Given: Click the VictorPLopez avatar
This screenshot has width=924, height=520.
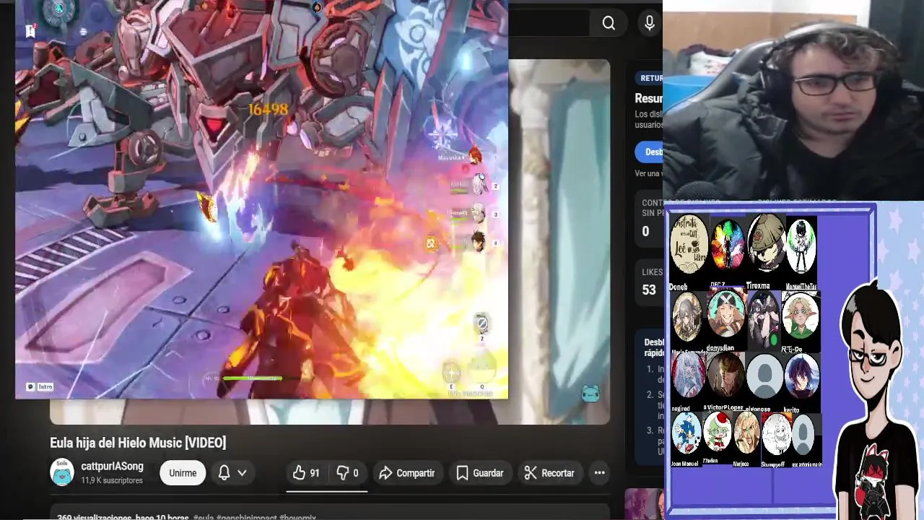Looking at the screenshot, I should 725,375.
